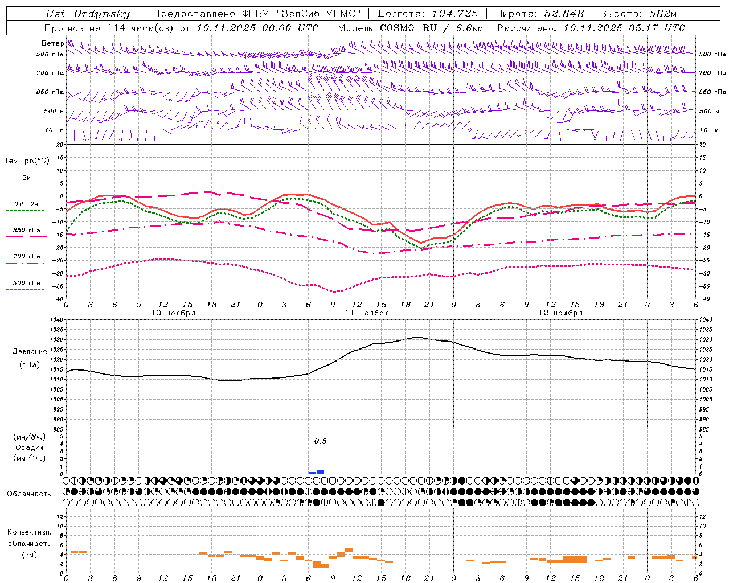Click the left 1040 pressure axis value
729x583 pixels.
click(56, 320)
